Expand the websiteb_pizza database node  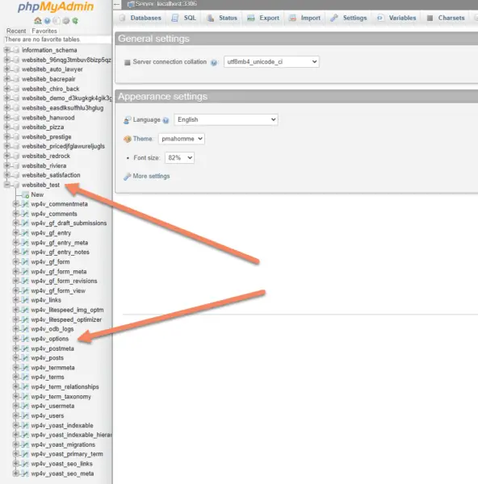[6, 127]
